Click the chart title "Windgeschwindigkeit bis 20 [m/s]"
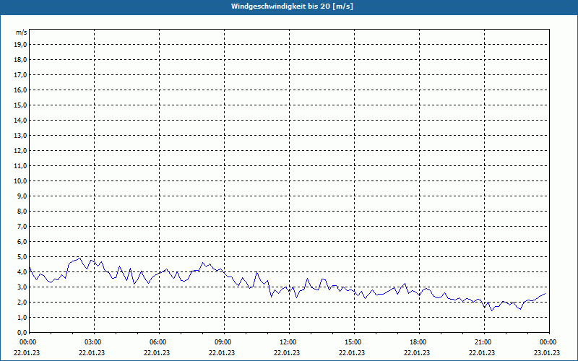The width and height of the screenshot is (578, 361). coord(292,6)
